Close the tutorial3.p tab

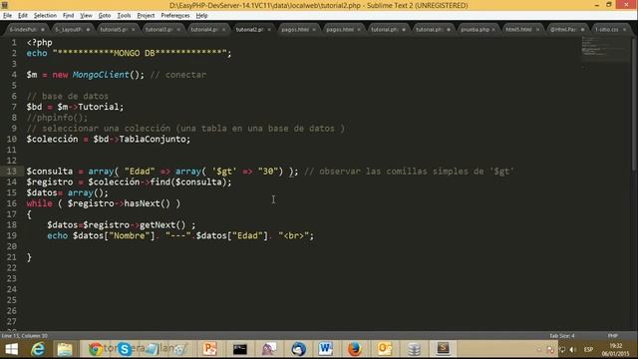tap(178, 30)
